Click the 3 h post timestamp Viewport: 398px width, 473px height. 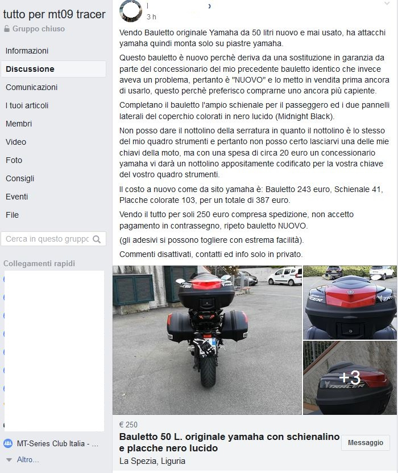coord(151,17)
